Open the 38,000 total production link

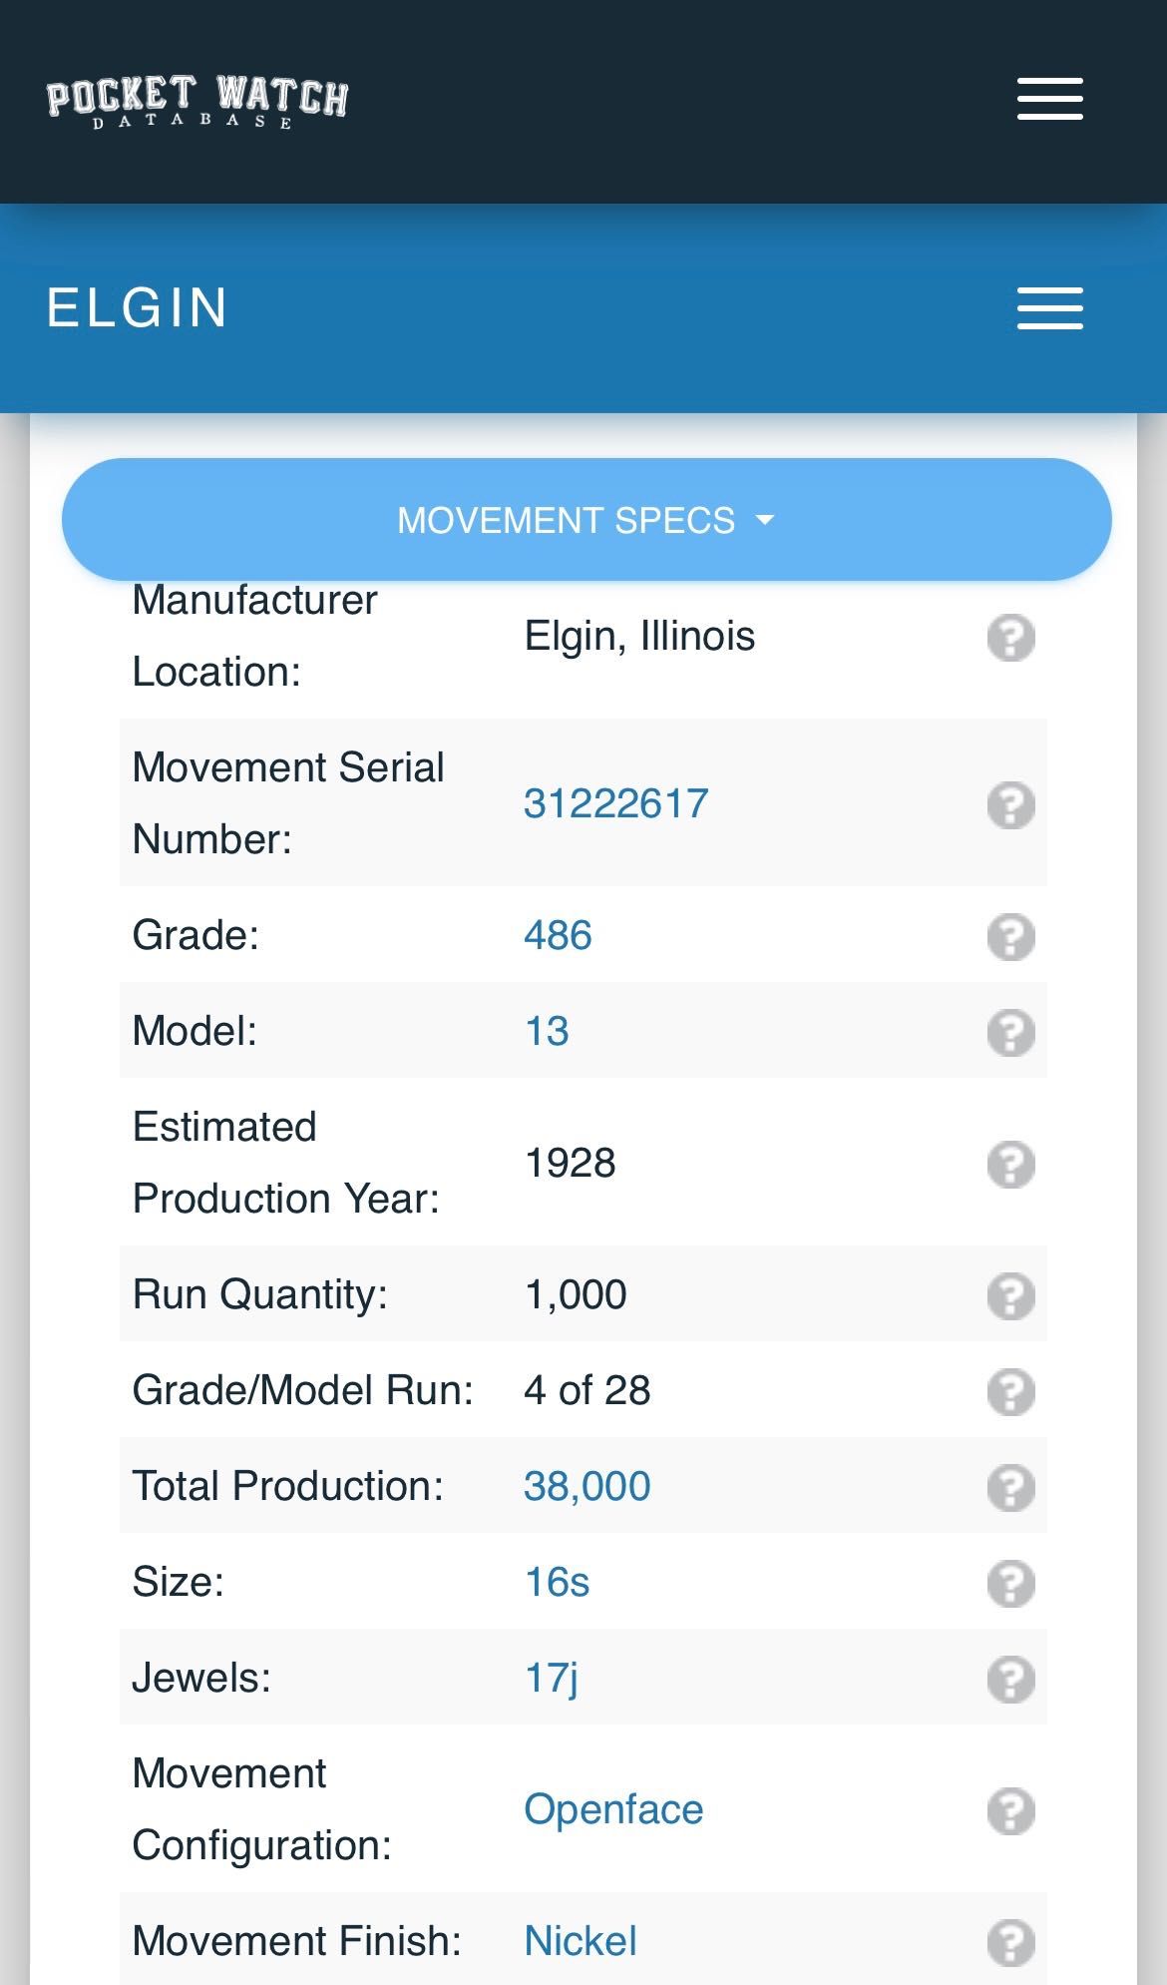[587, 1487]
